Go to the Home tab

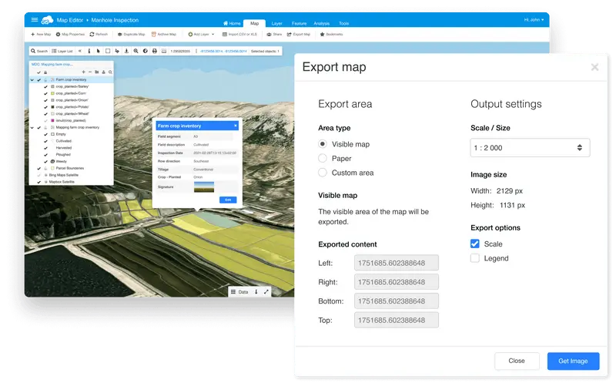pyautogui.click(x=232, y=24)
